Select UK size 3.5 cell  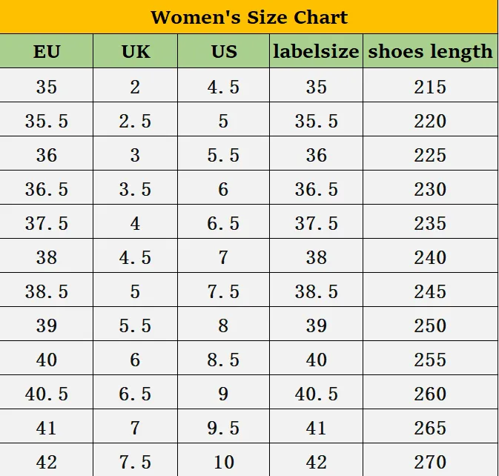[x=135, y=188]
